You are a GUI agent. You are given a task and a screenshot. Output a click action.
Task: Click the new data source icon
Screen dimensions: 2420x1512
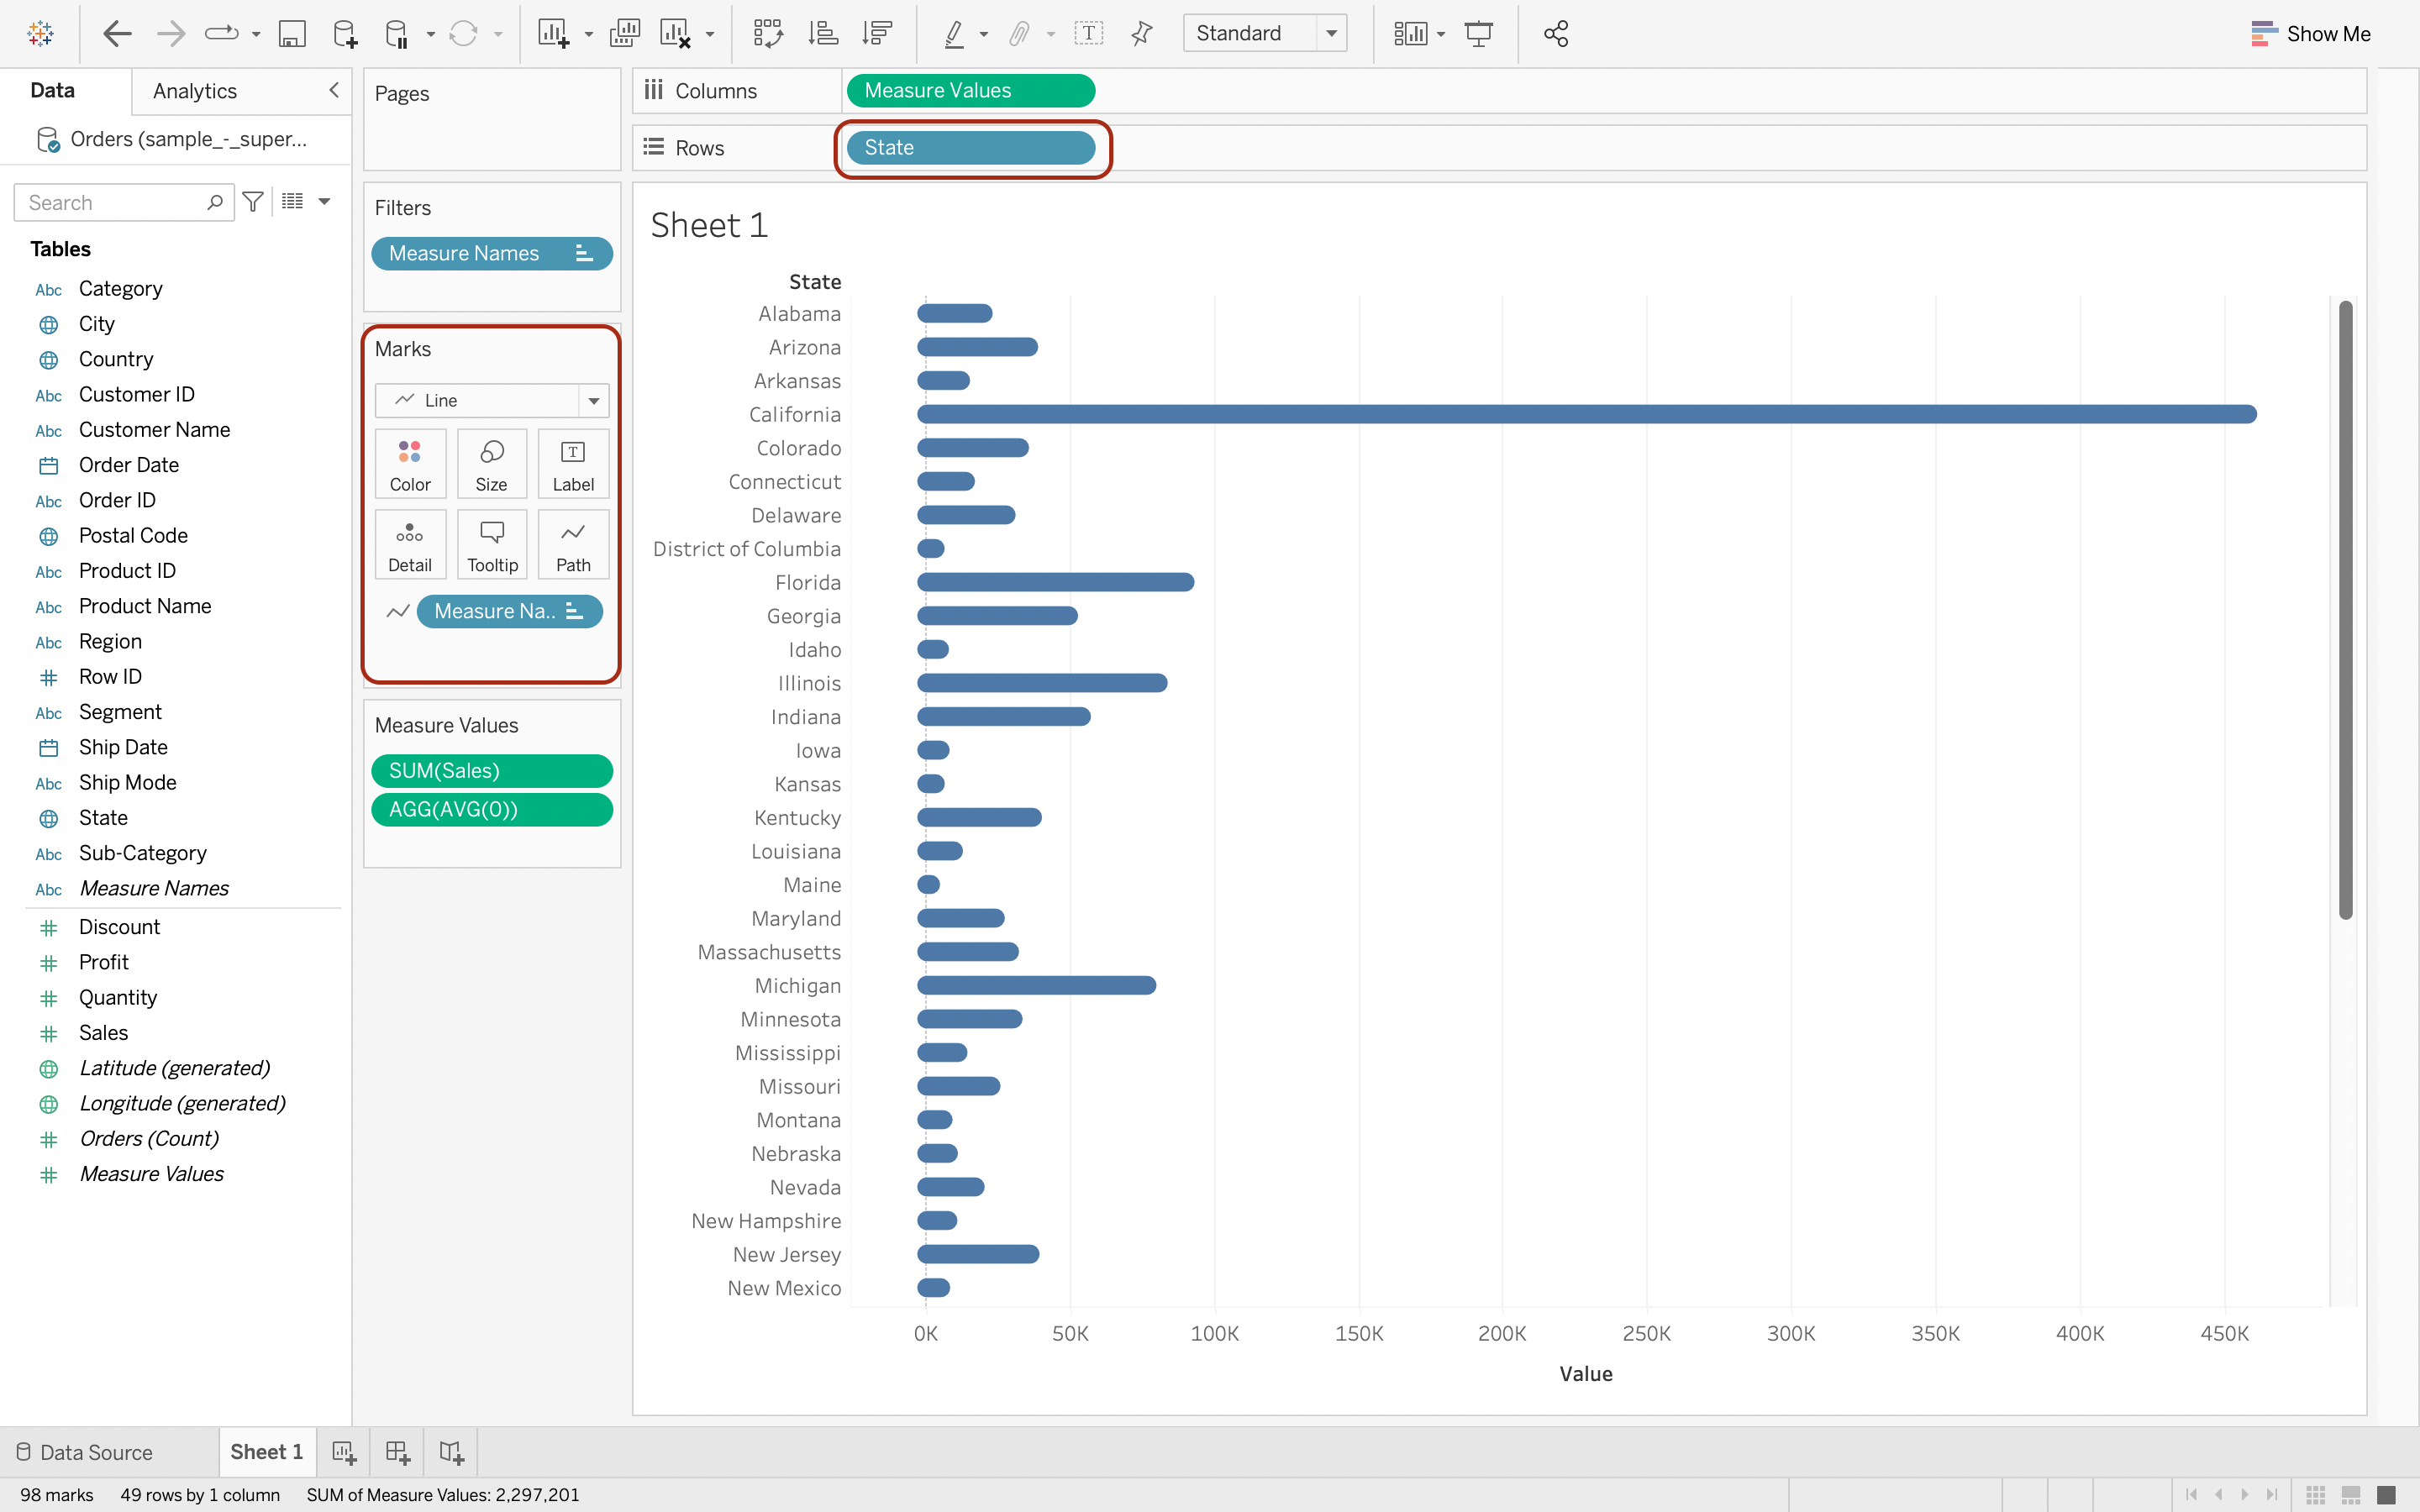coord(345,34)
